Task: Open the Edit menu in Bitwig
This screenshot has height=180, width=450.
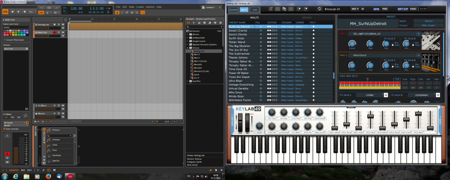Action: (124, 7)
